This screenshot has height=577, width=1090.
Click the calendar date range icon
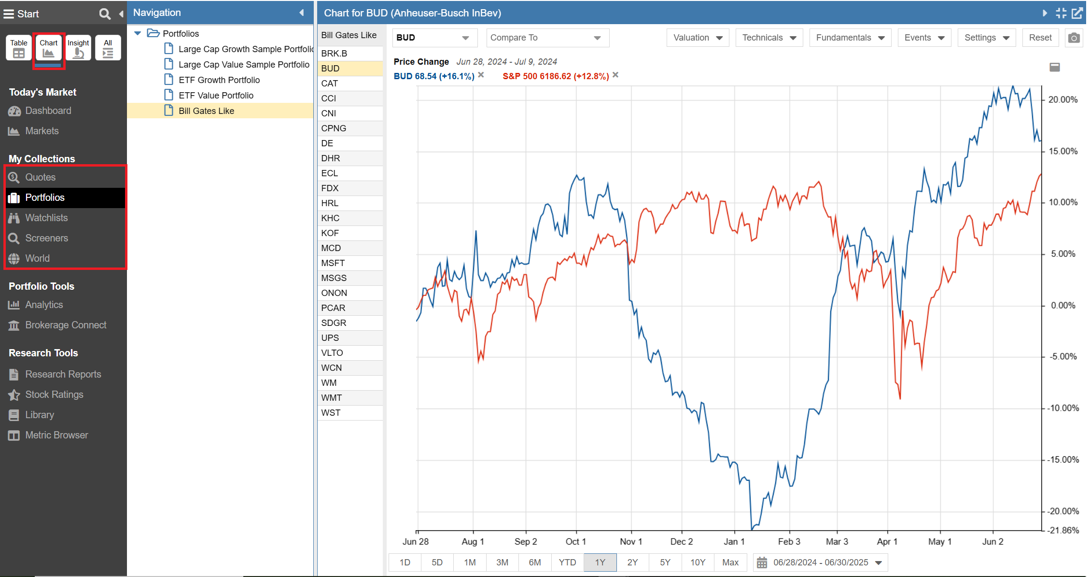762,563
